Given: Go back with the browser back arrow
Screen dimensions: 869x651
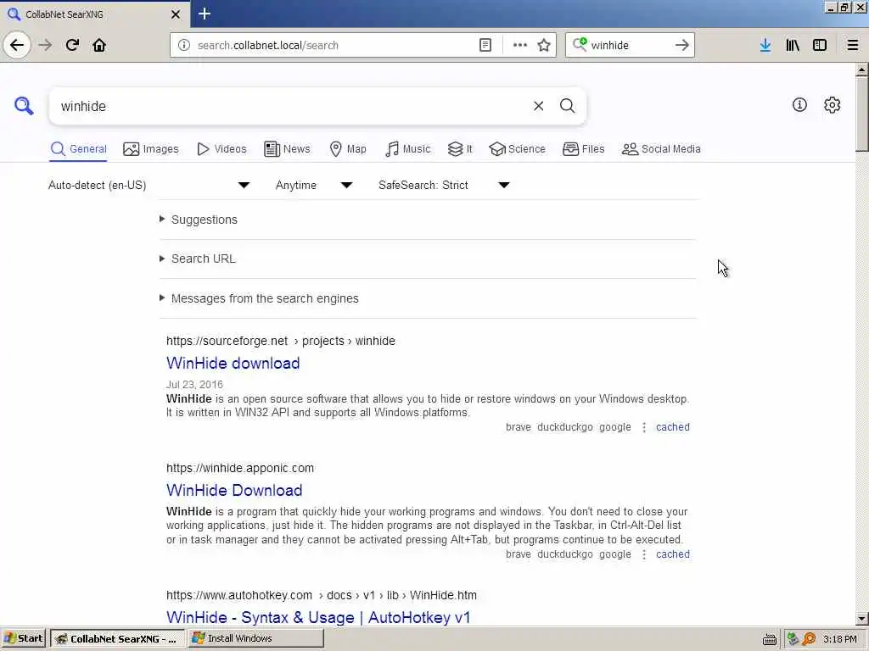Looking at the screenshot, I should (17, 45).
